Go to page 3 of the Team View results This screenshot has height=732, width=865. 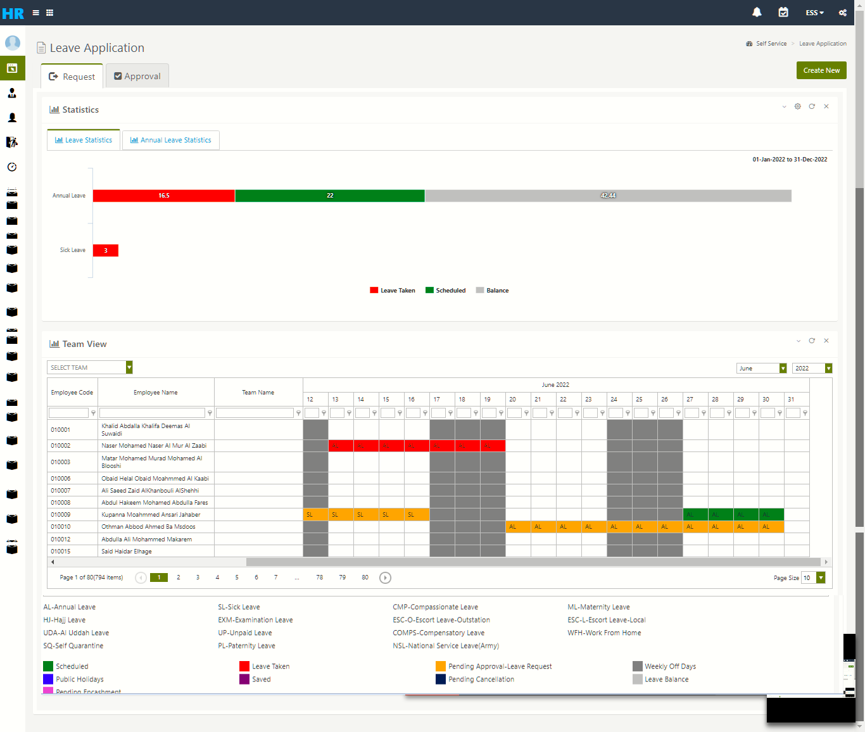[198, 577]
